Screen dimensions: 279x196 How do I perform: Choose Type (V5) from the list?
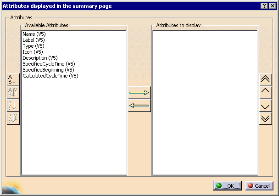33,46
